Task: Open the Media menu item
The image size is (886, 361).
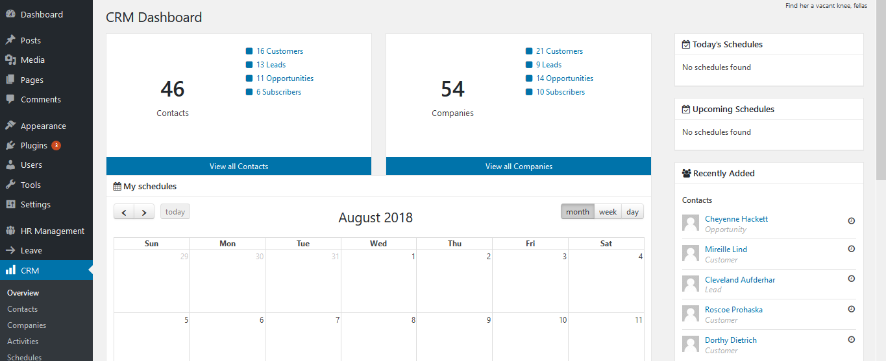Action: click(x=46, y=60)
